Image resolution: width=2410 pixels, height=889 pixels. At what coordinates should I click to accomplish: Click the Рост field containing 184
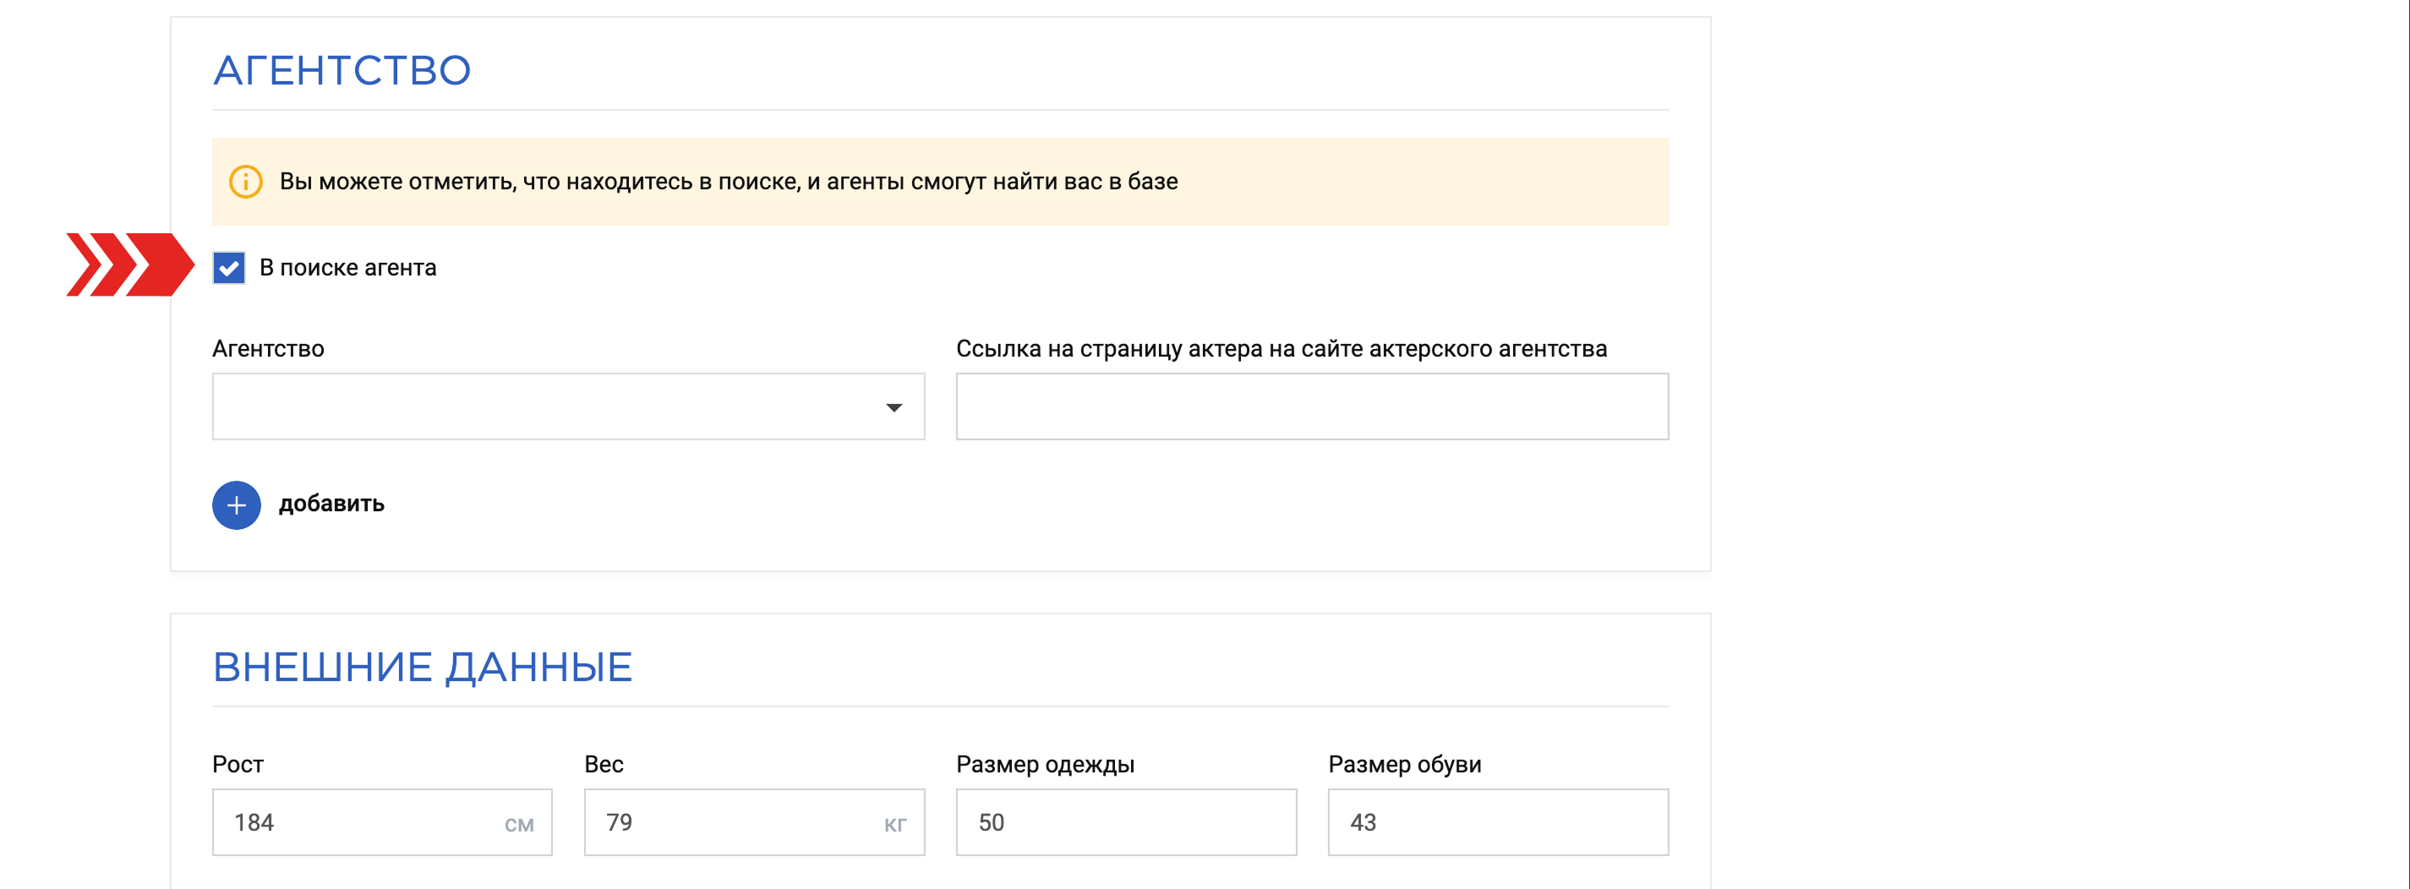point(382,821)
